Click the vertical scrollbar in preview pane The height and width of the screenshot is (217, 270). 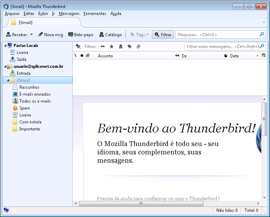point(264,119)
